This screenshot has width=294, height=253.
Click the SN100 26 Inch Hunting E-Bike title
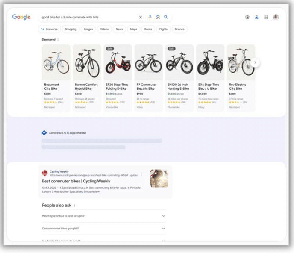(x=178, y=87)
